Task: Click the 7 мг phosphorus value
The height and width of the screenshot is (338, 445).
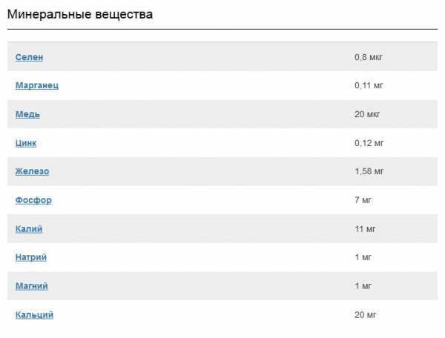Action: point(363,200)
